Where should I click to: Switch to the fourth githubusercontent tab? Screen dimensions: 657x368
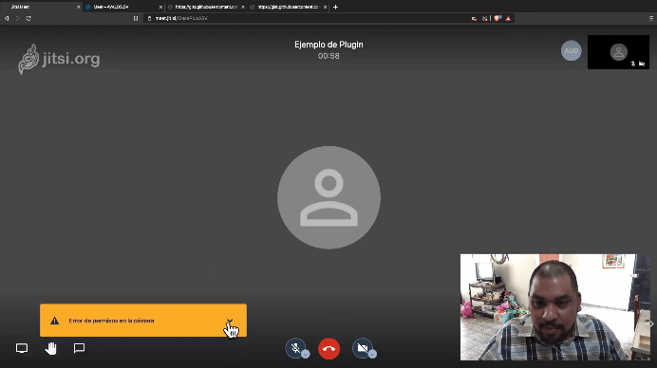(289, 7)
